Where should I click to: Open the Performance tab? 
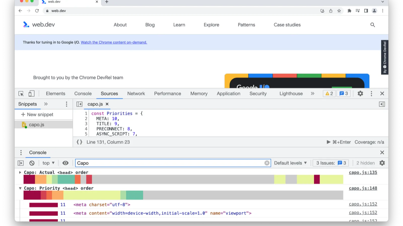[x=167, y=94]
